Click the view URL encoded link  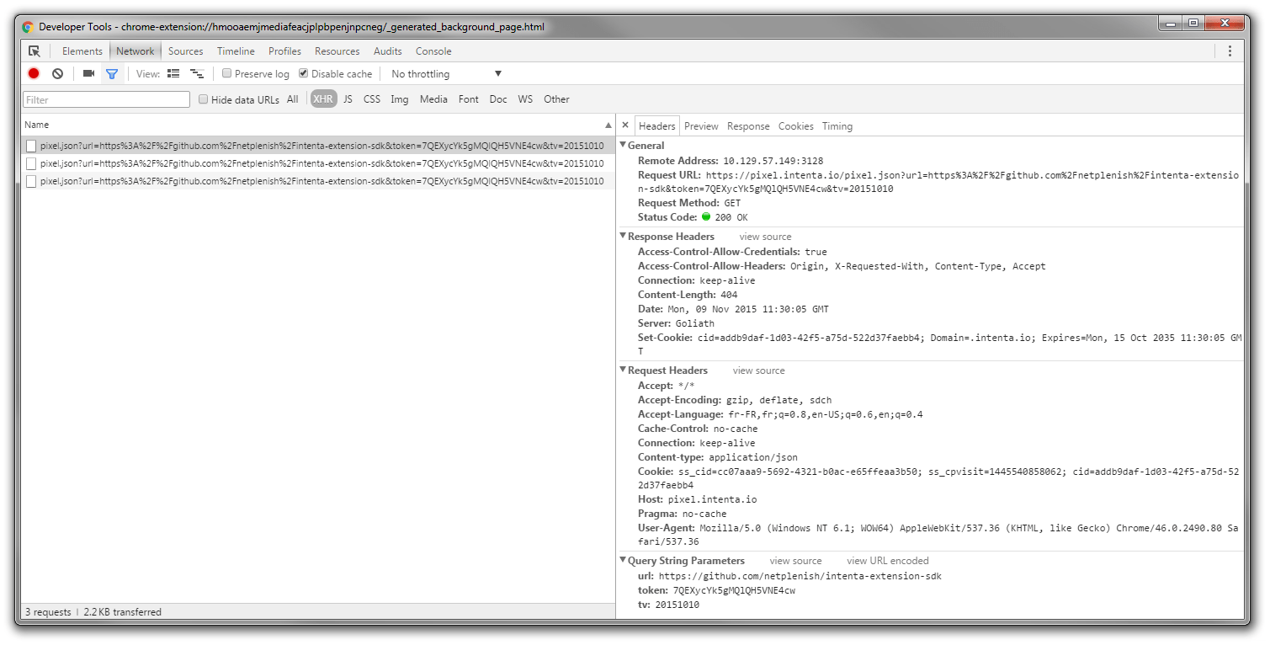(x=887, y=560)
